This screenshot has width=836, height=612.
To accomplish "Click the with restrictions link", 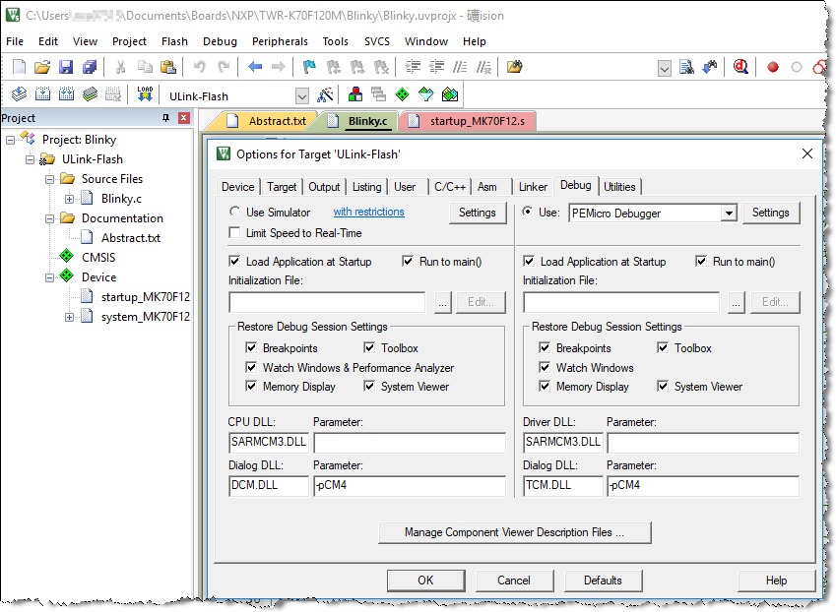I will 369,212.
